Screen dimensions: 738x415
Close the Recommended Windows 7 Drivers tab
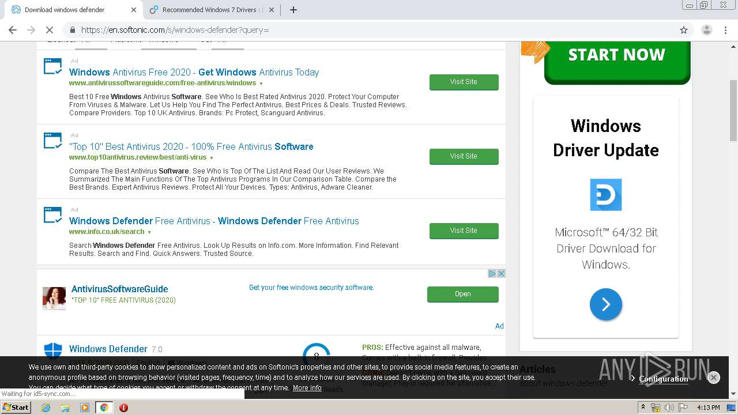(x=272, y=10)
